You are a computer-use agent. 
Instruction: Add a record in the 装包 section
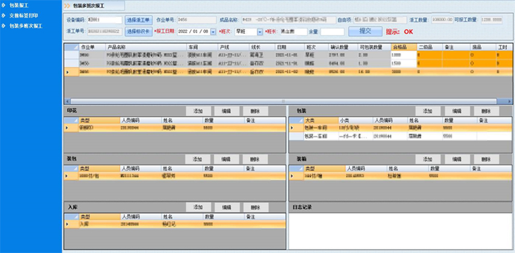198,159
